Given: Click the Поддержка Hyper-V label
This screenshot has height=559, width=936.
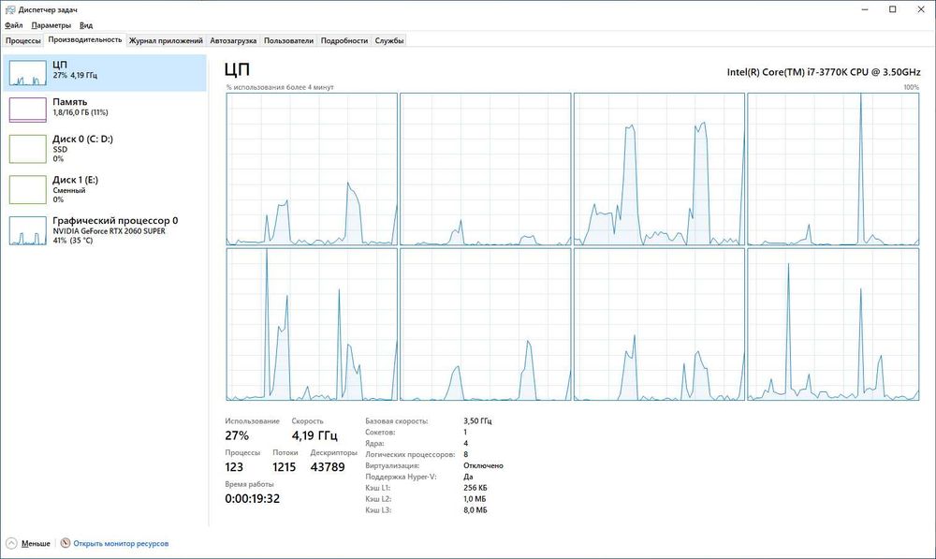Looking at the screenshot, I should tap(402, 477).
